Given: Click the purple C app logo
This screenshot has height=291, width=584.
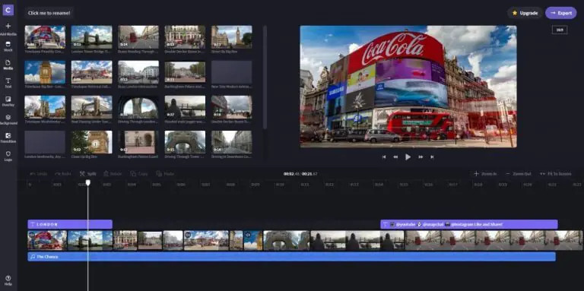Looking at the screenshot, I should coord(8,10).
